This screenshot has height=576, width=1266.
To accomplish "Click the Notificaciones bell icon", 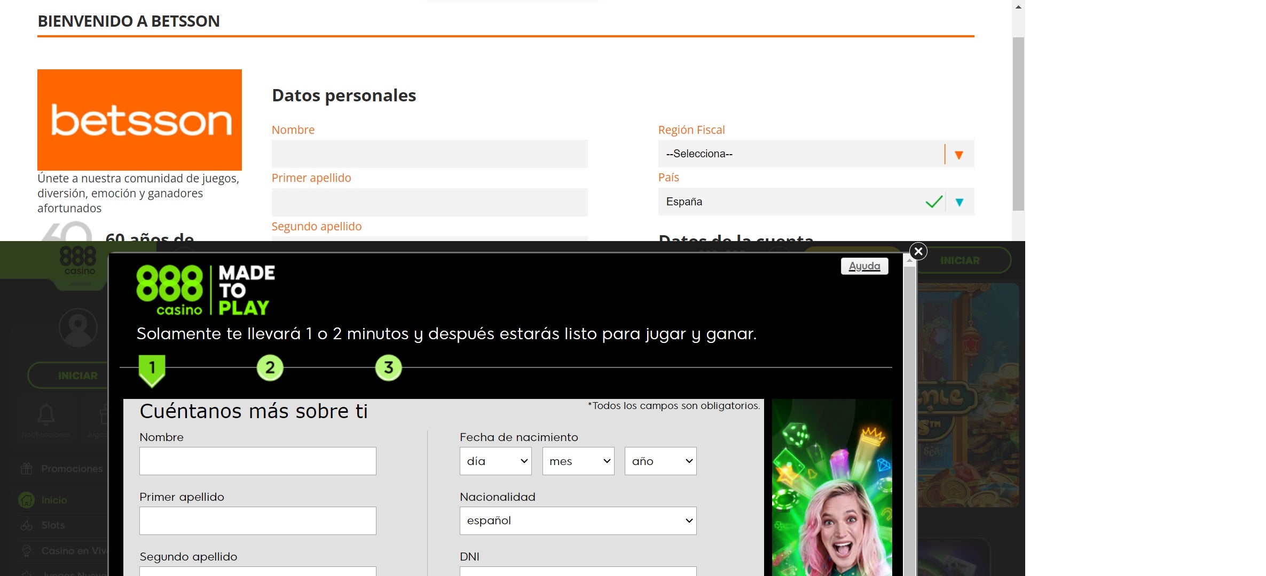I will (x=46, y=415).
